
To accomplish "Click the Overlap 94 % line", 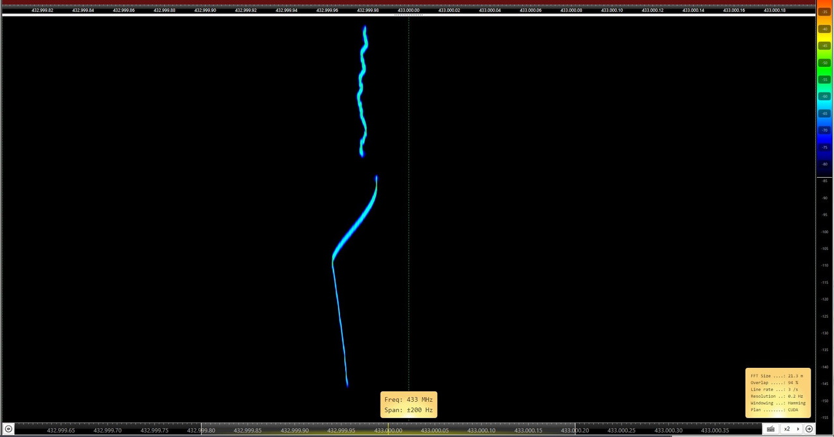I will click(774, 382).
